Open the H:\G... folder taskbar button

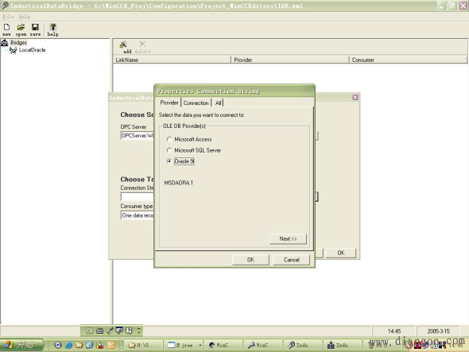coord(144,345)
